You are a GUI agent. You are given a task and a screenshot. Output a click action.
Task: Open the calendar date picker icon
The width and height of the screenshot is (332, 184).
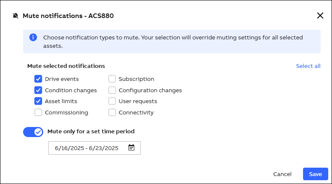point(131,148)
